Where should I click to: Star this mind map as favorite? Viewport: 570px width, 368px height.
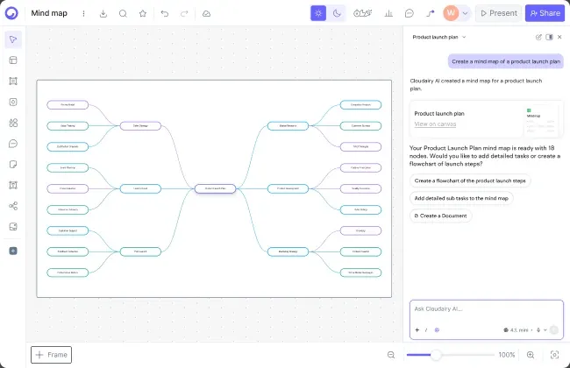pos(143,13)
